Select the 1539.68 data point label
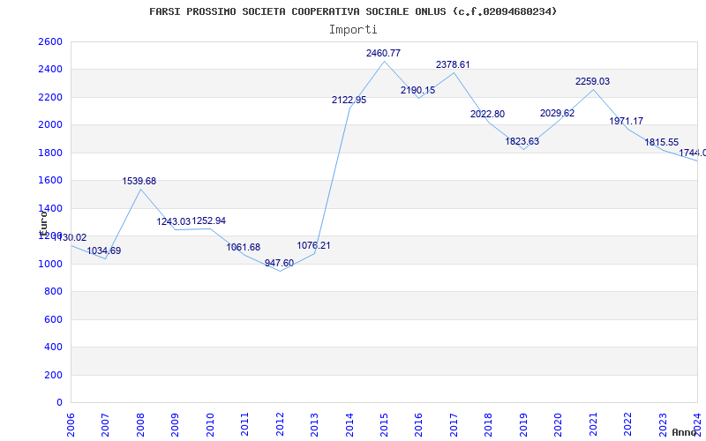This screenshot has width=706, height=441. click(x=139, y=182)
